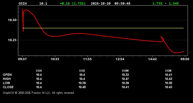Click the 11:55 x-axis time label
The height and width of the screenshot is (103, 193).
click(87, 59)
